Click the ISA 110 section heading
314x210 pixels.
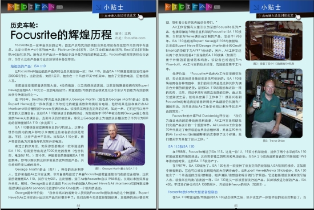(x=28, y=66)
